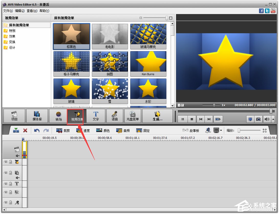279x214 pixels.
Task: Expand the volume control arrow beside speaker
Action: pyautogui.click(x=273, y=119)
